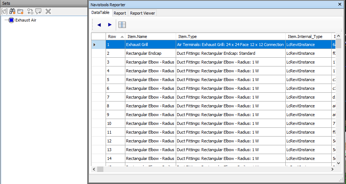Select the Exhaust Air search set
This screenshot has height=184, width=346.
click(x=26, y=20)
